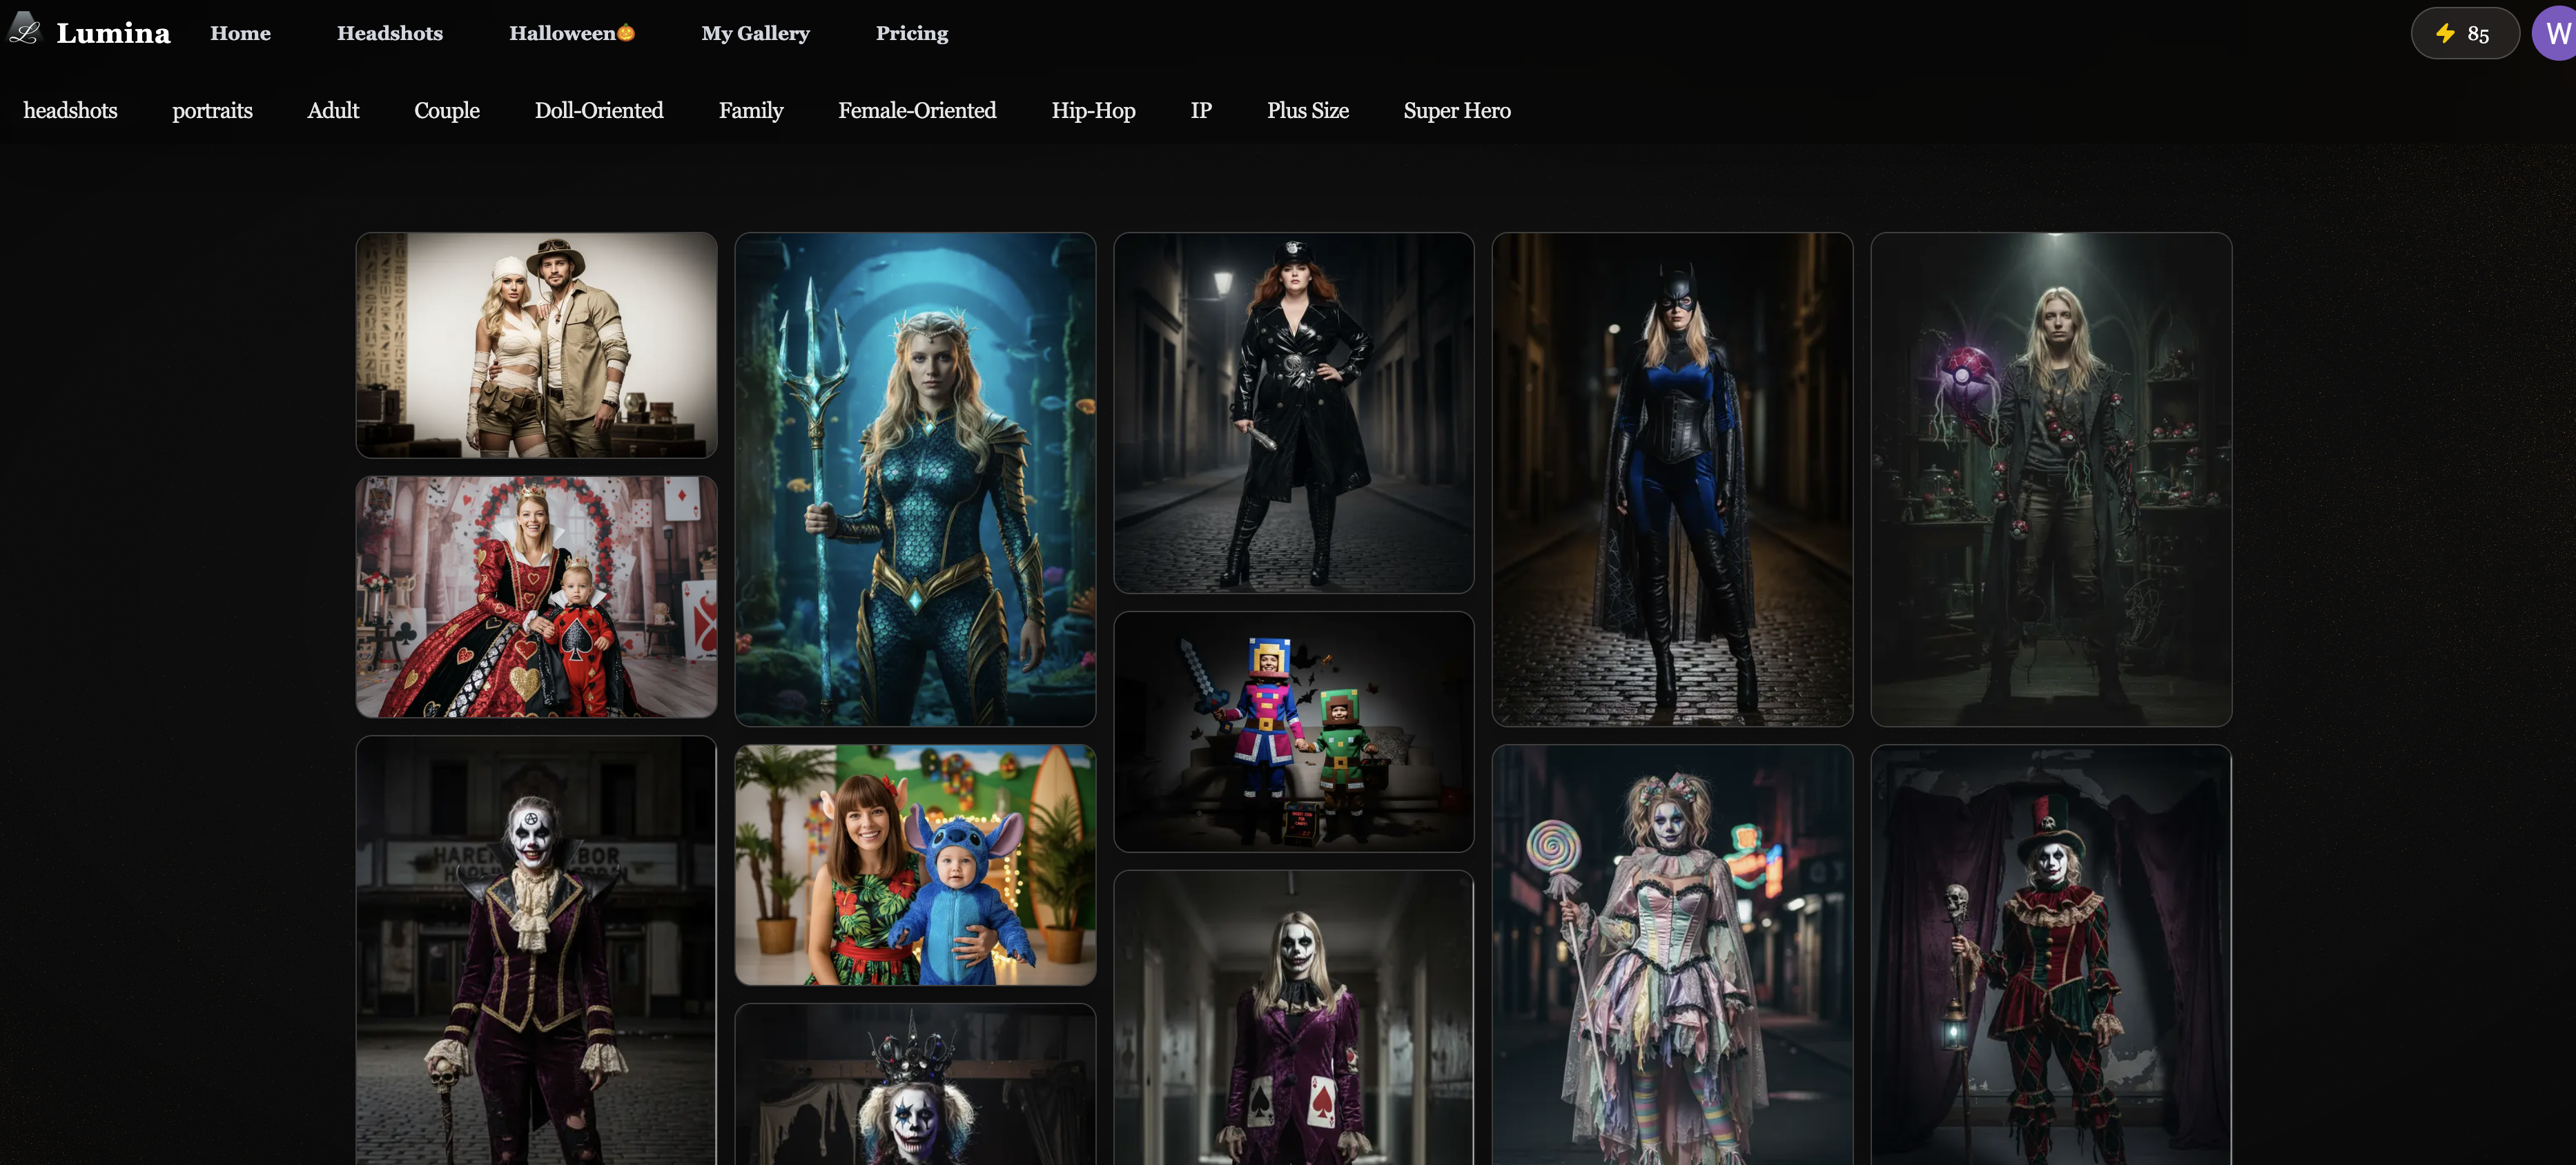Go to My Gallery
This screenshot has height=1165, width=2576.
point(755,33)
